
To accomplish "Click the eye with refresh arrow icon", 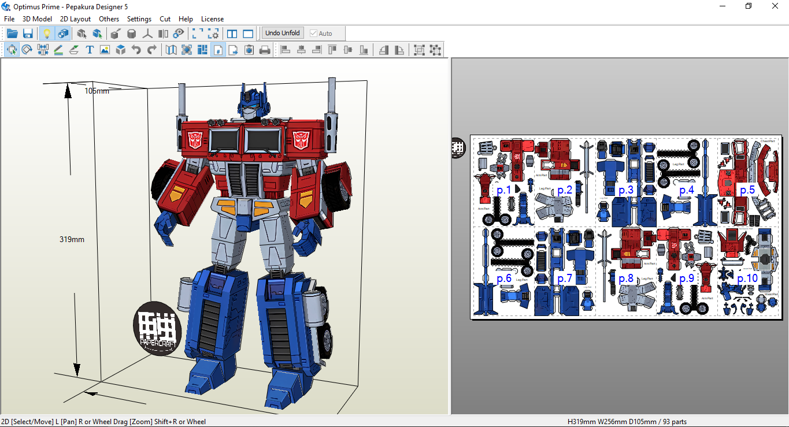I will [x=179, y=34].
